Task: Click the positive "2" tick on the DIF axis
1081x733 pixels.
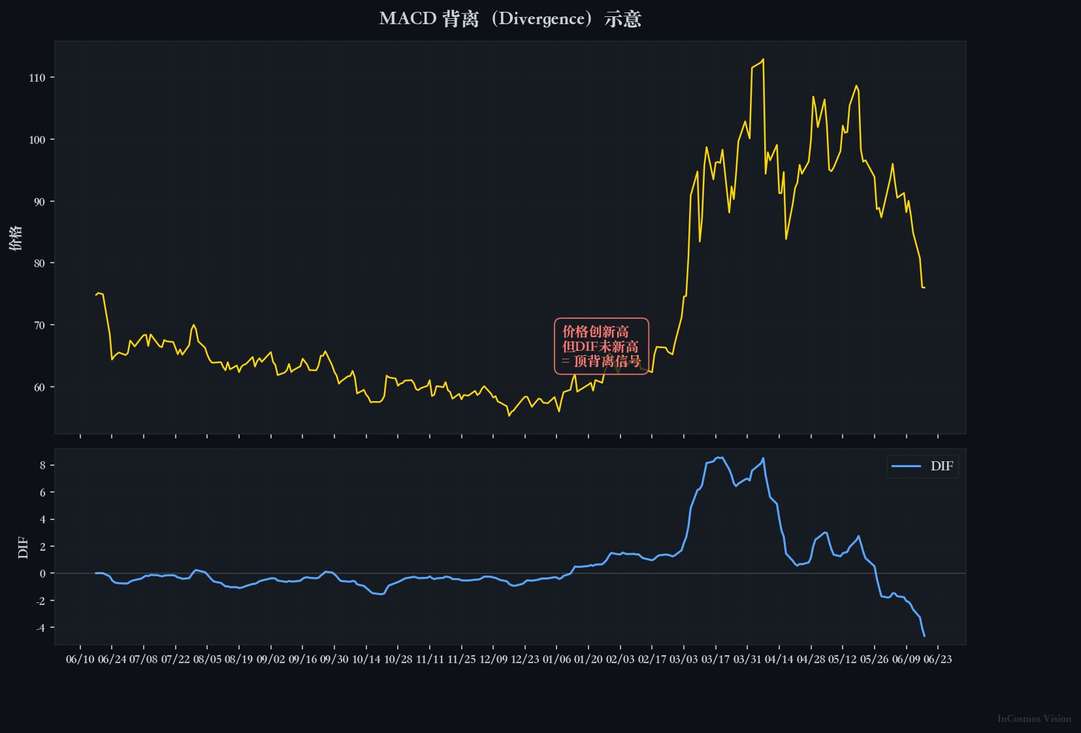Action: click(x=43, y=547)
